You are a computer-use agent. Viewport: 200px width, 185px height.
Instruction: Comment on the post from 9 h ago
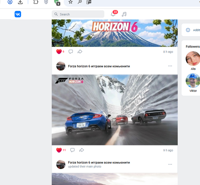click(x=72, y=150)
